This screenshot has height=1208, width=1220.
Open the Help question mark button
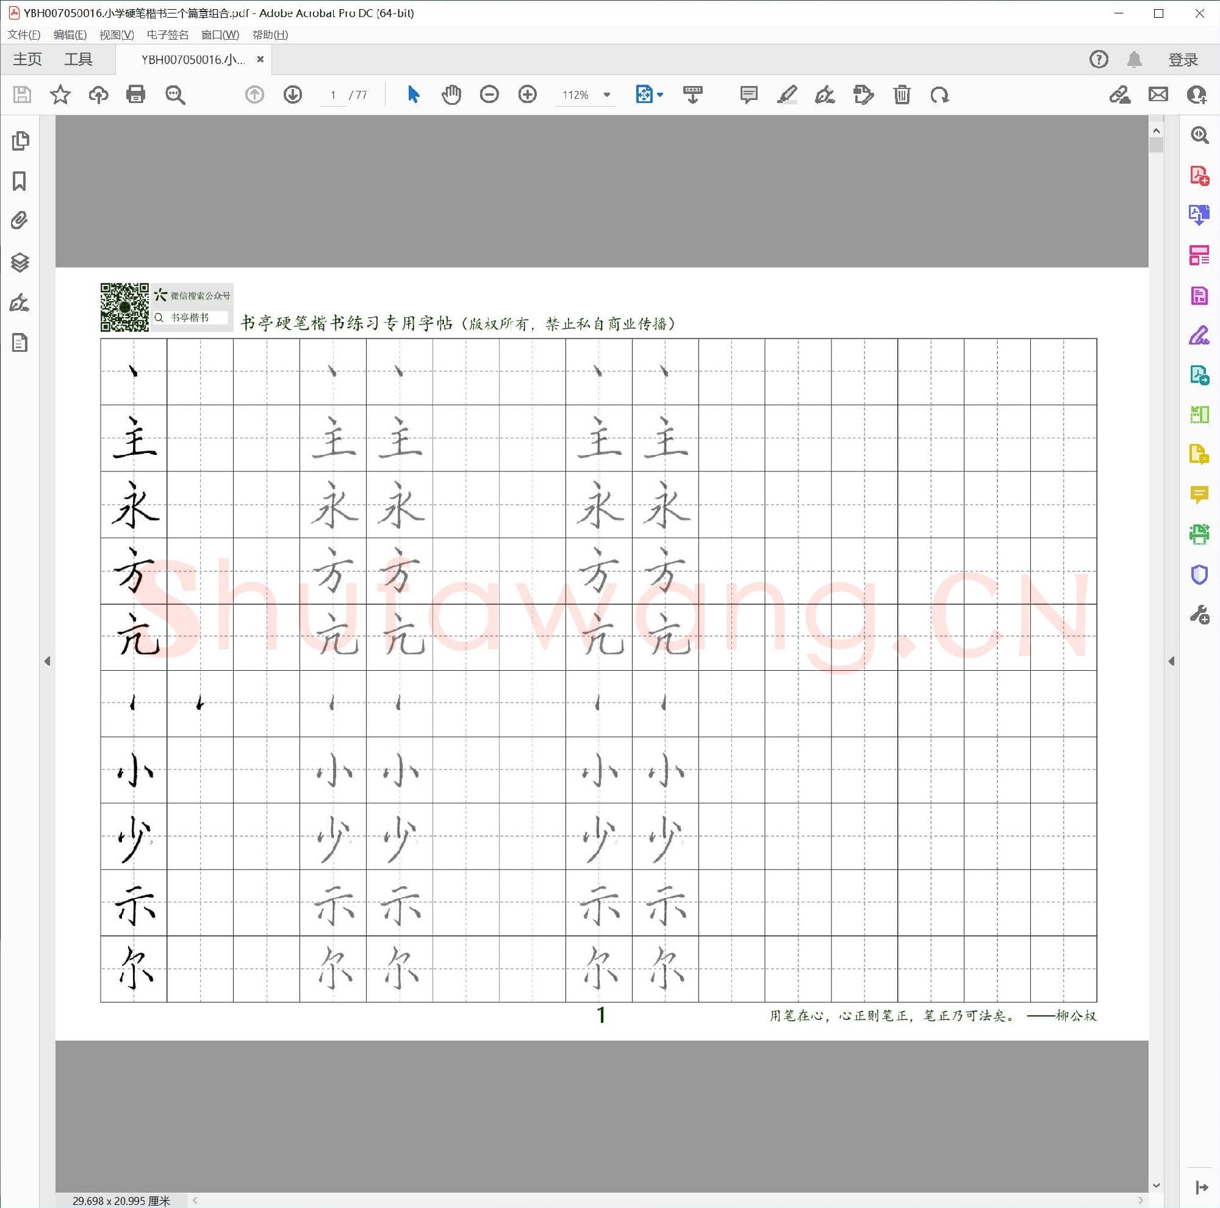coord(1099,59)
